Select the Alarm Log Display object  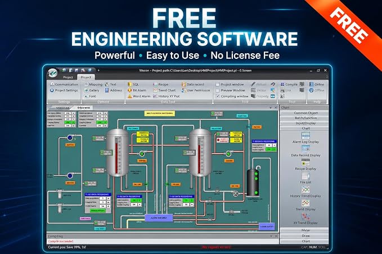[305, 138]
